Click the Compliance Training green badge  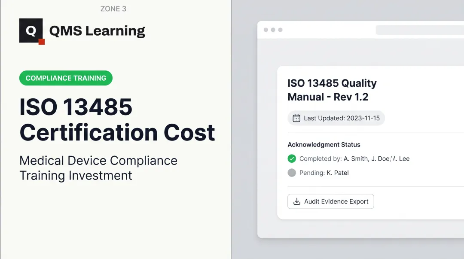(66, 78)
